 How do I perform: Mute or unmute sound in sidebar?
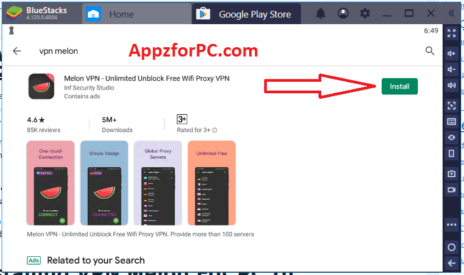(x=451, y=86)
